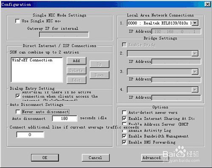Click the average traffic exceeds field showing 0
212x168 pixels.
(x=30, y=135)
